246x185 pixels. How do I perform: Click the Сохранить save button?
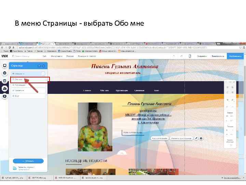[x=202, y=56]
